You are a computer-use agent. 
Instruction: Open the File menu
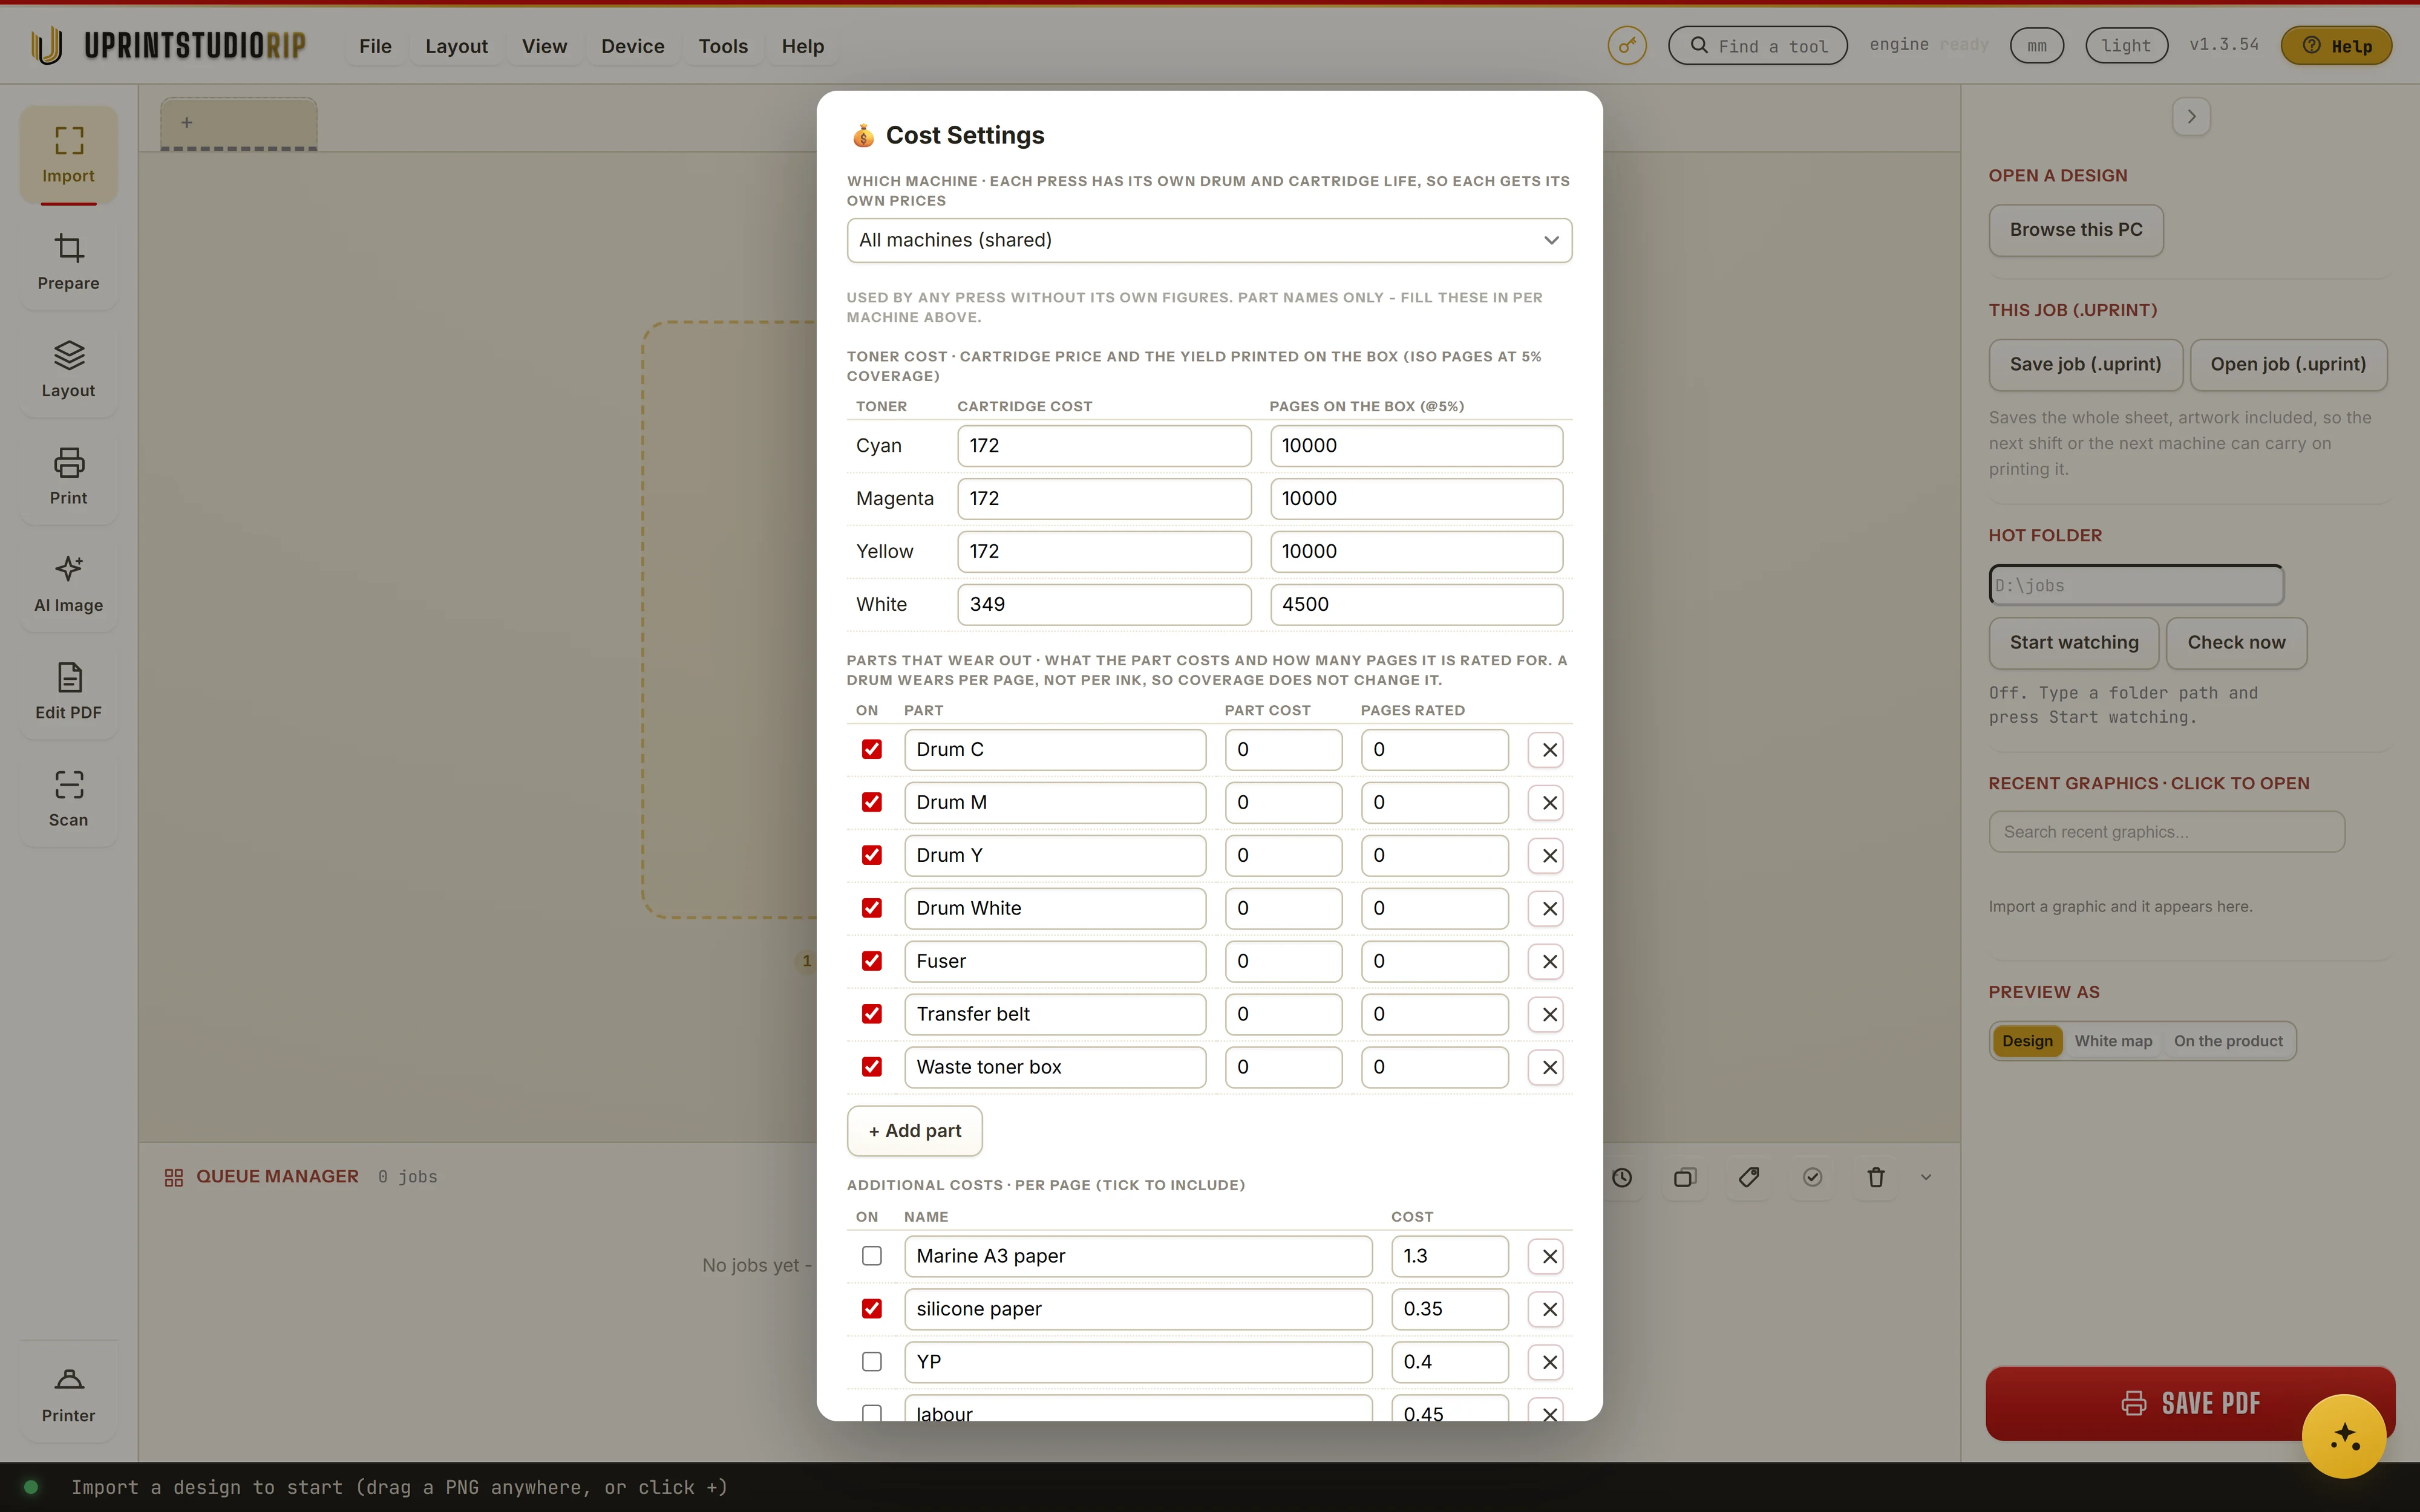pos(375,46)
